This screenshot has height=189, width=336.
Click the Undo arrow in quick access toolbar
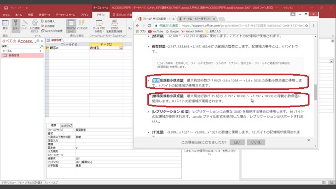(12, 8)
